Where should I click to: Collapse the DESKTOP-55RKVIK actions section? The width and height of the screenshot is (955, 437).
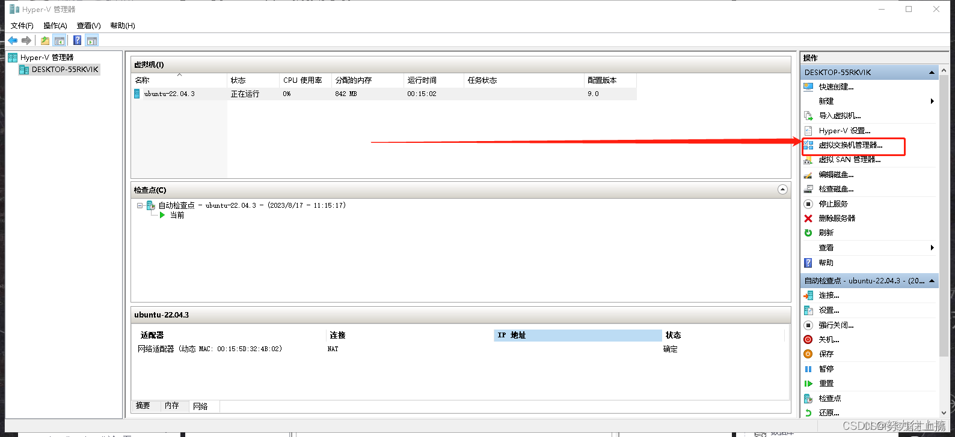(932, 73)
